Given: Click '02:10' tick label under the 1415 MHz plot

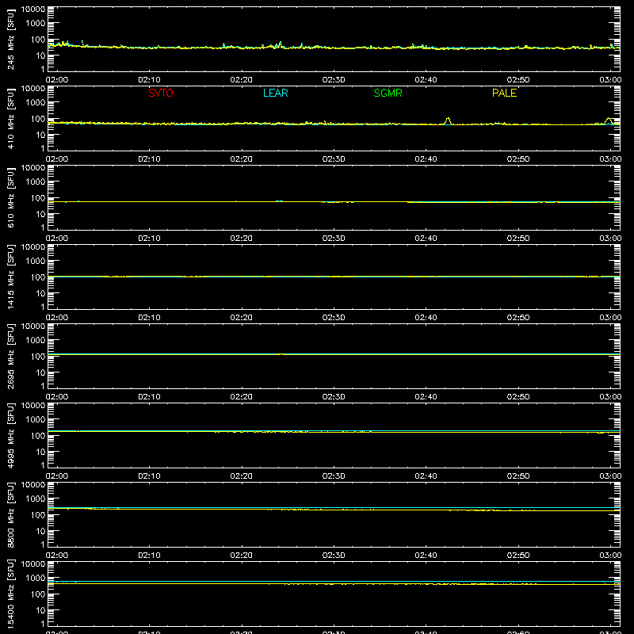Looking at the screenshot, I should coord(149,318).
